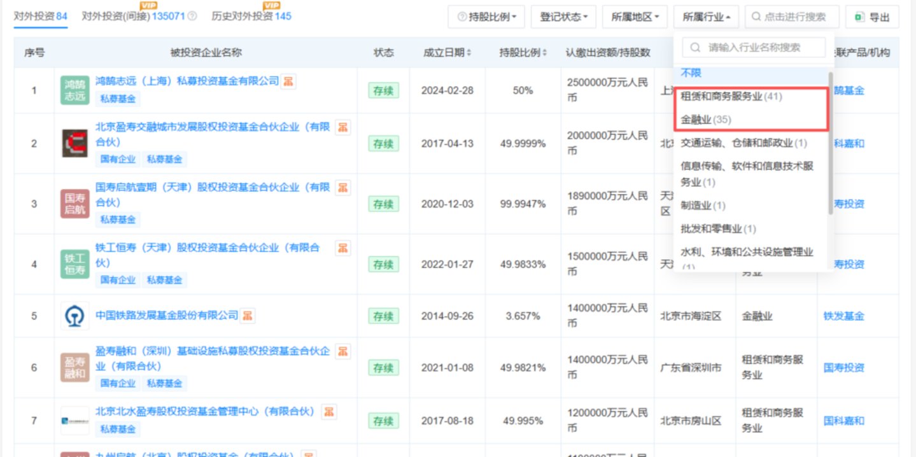916x457 pixels.
Task: Open equity chart icon beside 中国铁路发展基金股份有限公司
Action: pyautogui.click(x=248, y=315)
